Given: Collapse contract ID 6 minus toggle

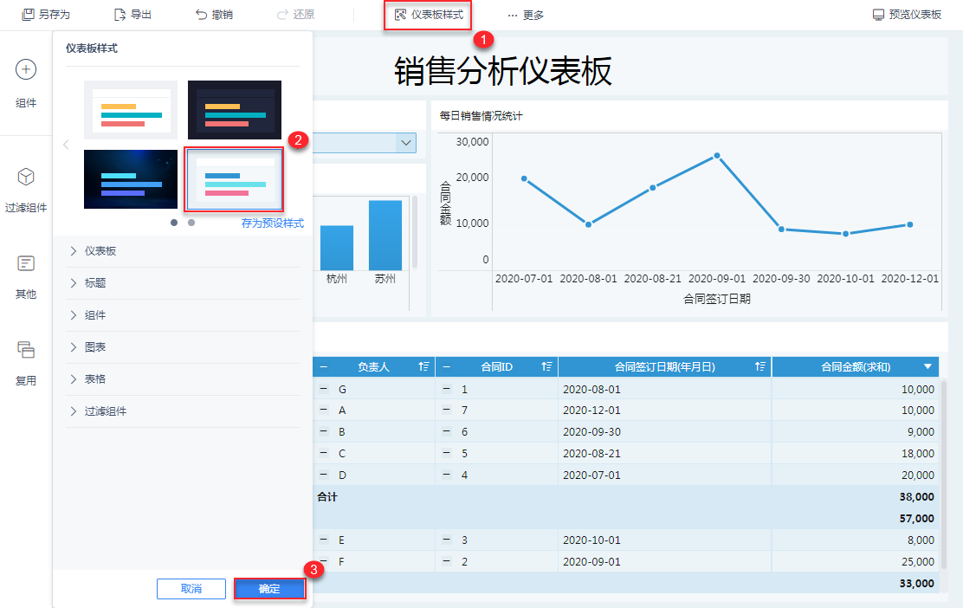Looking at the screenshot, I should coord(447,431).
